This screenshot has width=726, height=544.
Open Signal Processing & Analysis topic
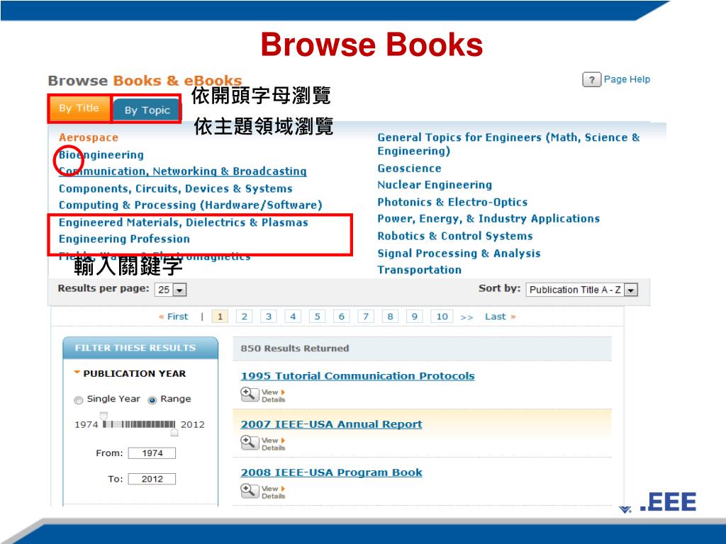pyautogui.click(x=459, y=254)
